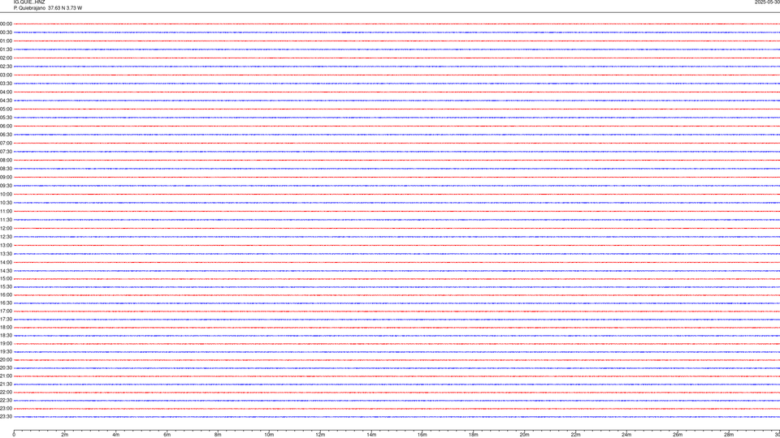Select the 19:30 time row label
The height and width of the screenshot is (438, 780).
click(x=6, y=351)
